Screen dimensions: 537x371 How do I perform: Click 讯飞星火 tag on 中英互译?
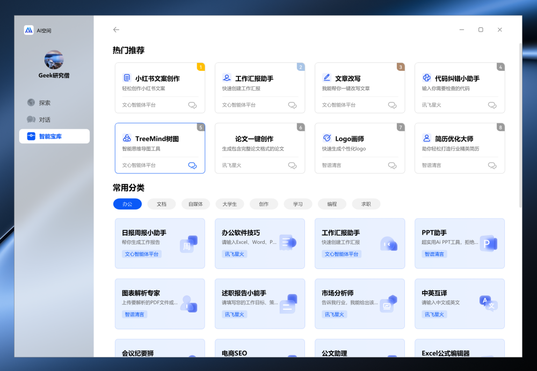tap(434, 314)
